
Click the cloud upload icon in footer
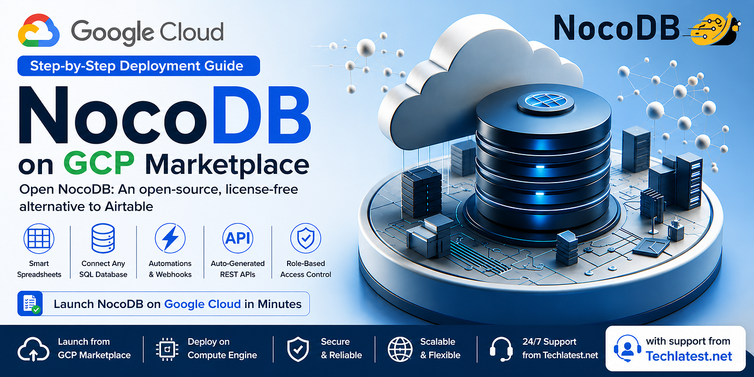click(33, 350)
